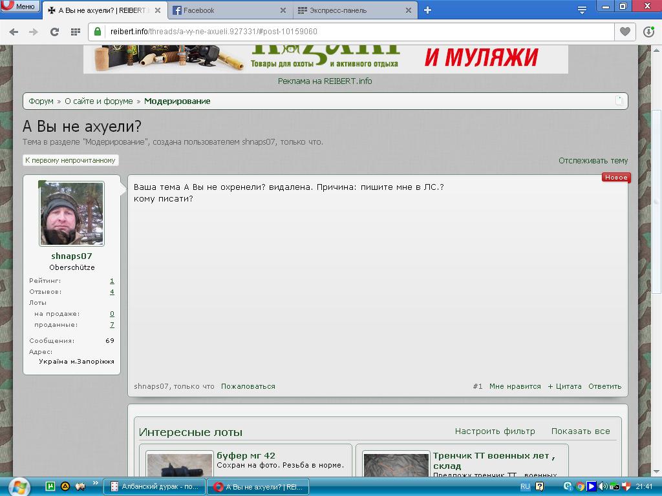Click the RU language indicator in taskbar
The width and height of the screenshot is (662, 496).
[x=525, y=486]
